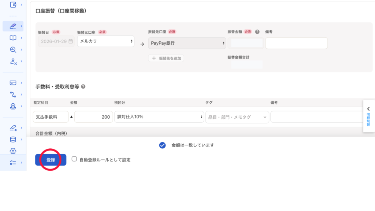Open the open-book icon in sidebar

[13, 38]
